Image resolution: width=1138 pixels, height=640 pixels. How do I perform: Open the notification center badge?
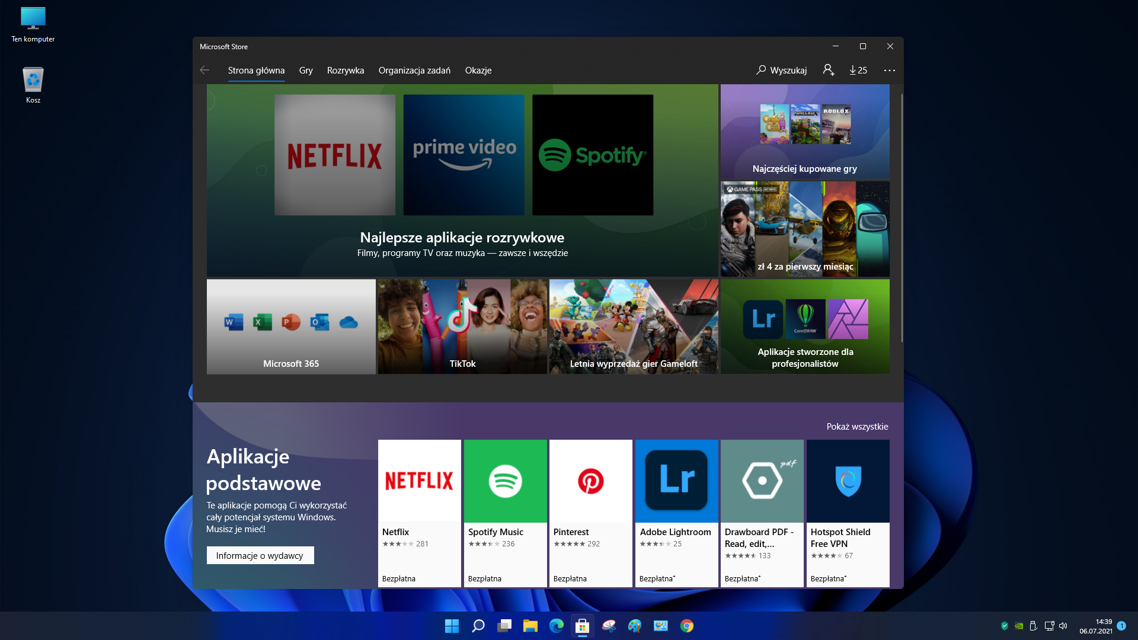click(x=1121, y=626)
